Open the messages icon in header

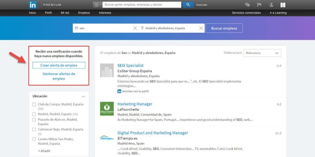click(247, 5)
